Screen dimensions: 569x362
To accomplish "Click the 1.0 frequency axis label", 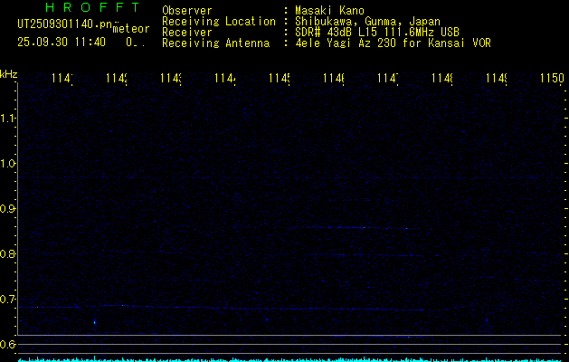I will click(7, 164).
